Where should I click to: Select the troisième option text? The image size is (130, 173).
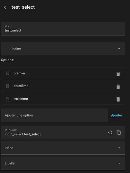click(21, 99)
